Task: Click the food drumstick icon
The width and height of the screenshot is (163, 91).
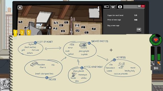Action: point(159,63)
